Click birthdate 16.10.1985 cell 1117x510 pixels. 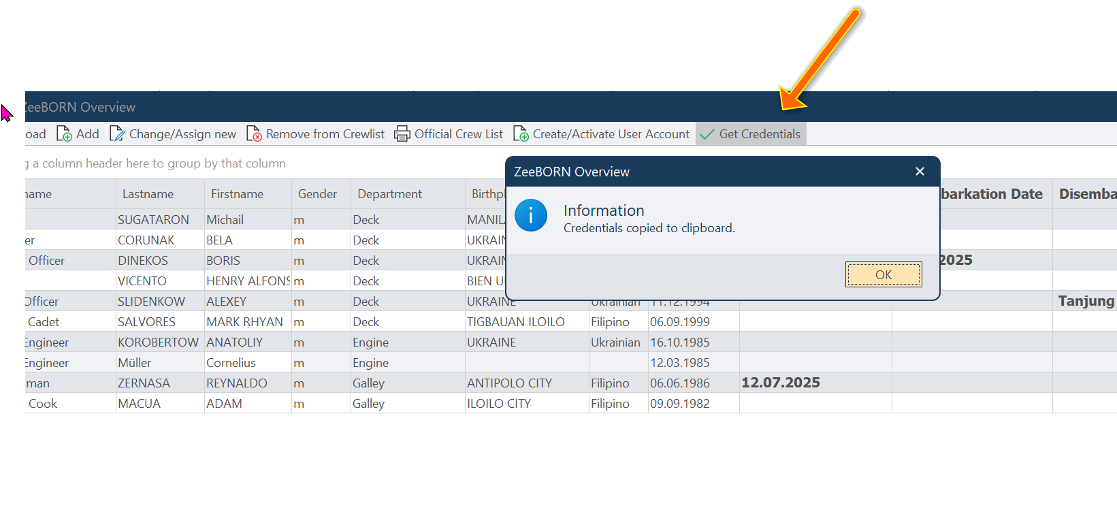(694, 342)
